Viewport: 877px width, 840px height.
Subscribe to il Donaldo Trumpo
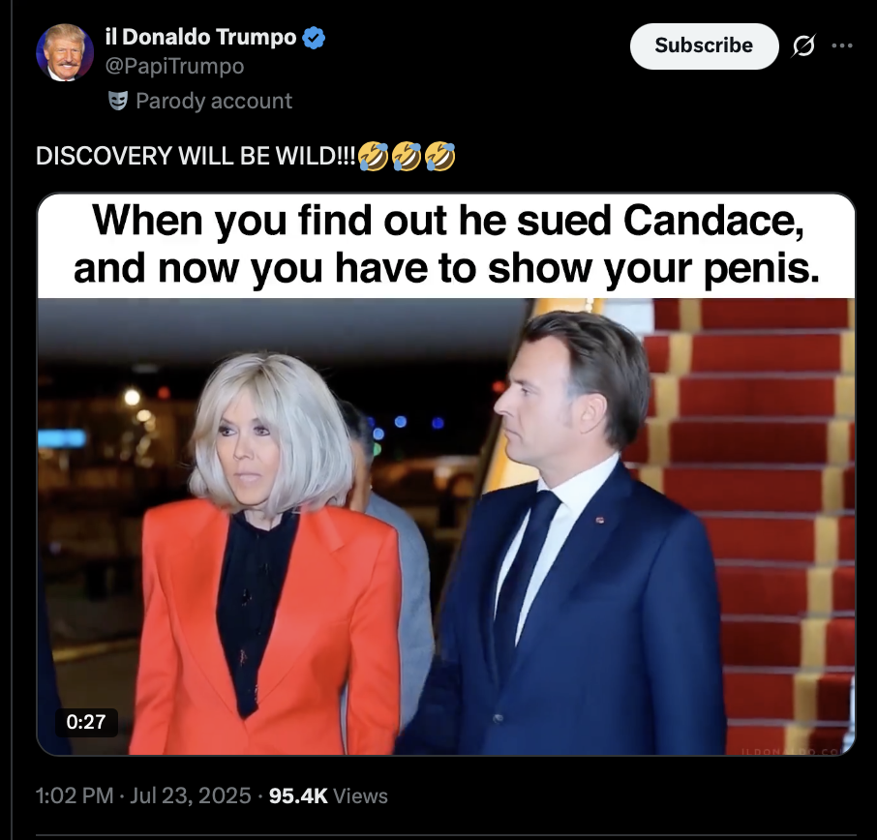[x=704, y=45]
